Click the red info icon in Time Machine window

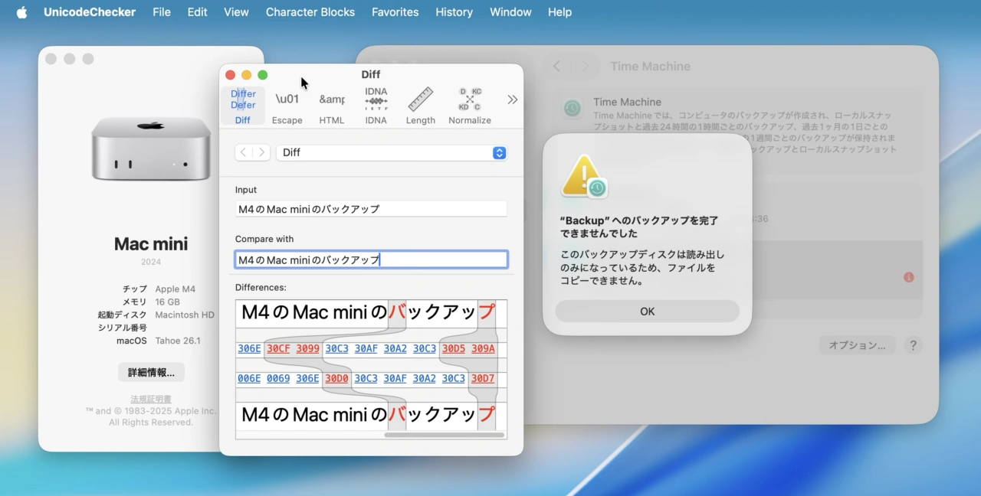[908, 278]
